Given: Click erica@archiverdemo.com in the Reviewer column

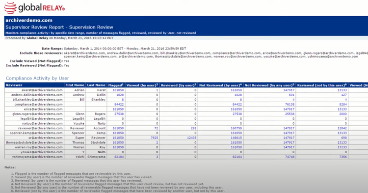Looking at the screenshot, I should click(43, 109).
